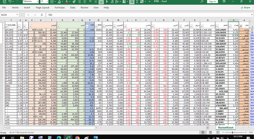Save the workbook with the Save icon
This screenshot has width=254, height=139.
click(4, 1)
